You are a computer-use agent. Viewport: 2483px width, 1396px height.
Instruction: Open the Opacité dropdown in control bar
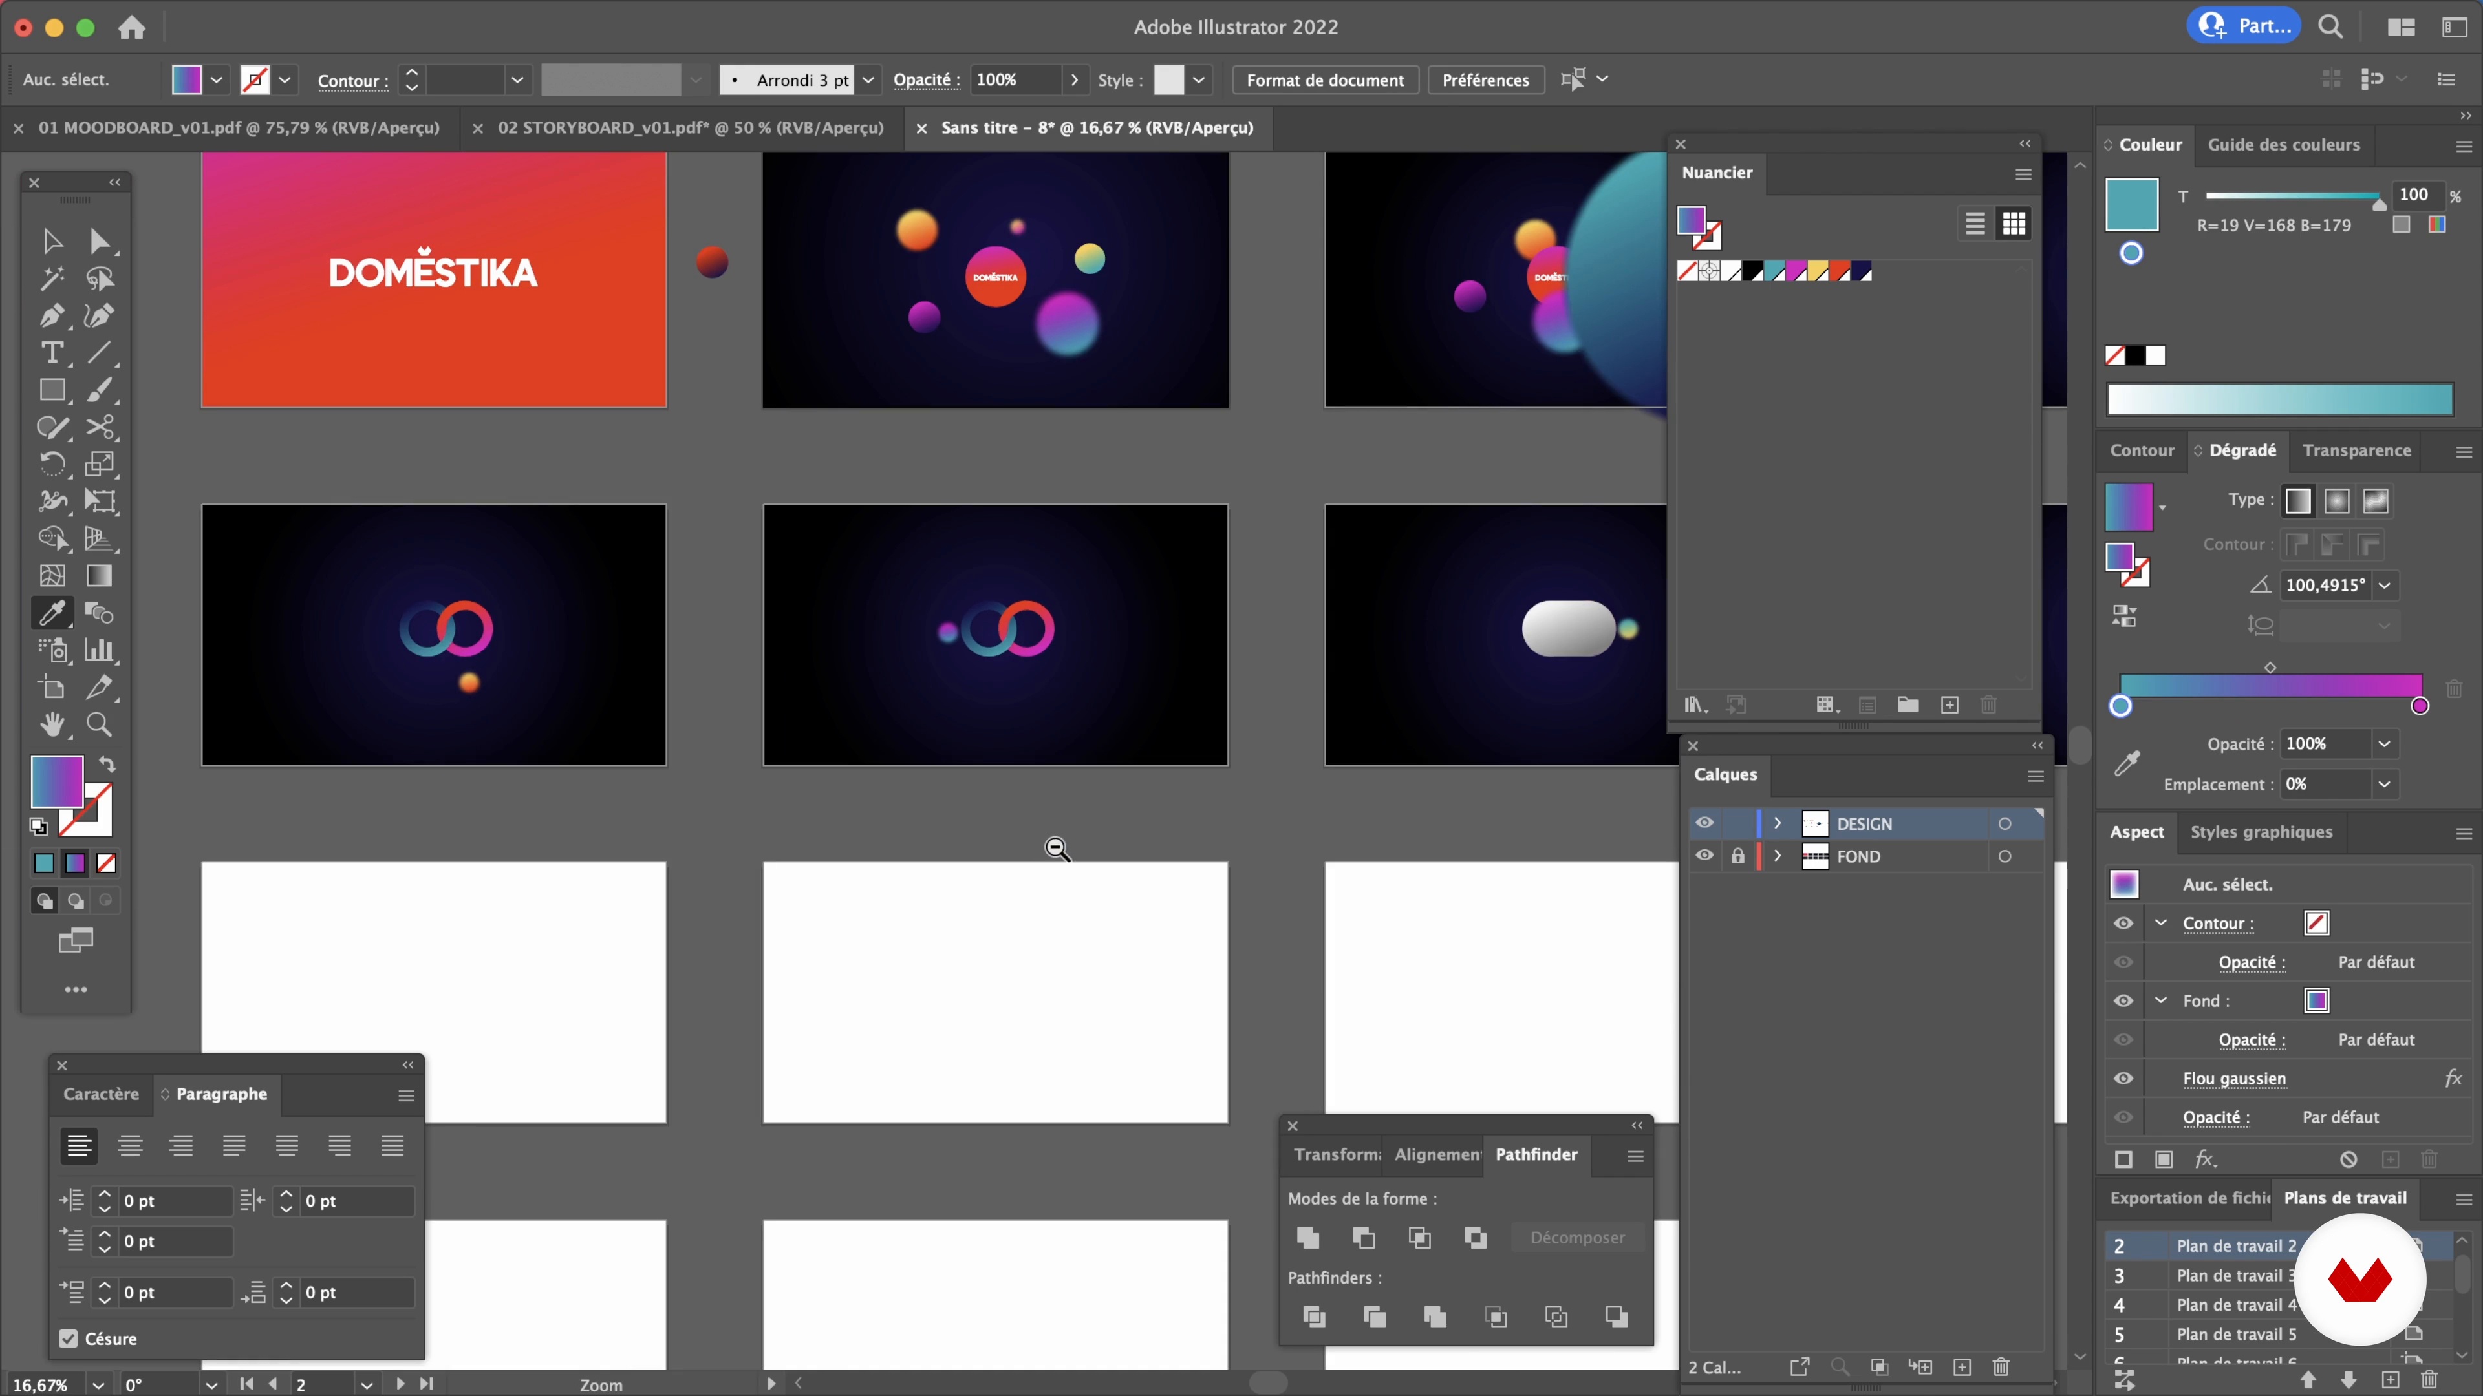1074,80
